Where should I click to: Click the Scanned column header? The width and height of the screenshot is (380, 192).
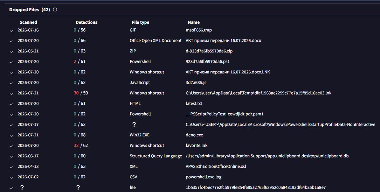(28, 22)
